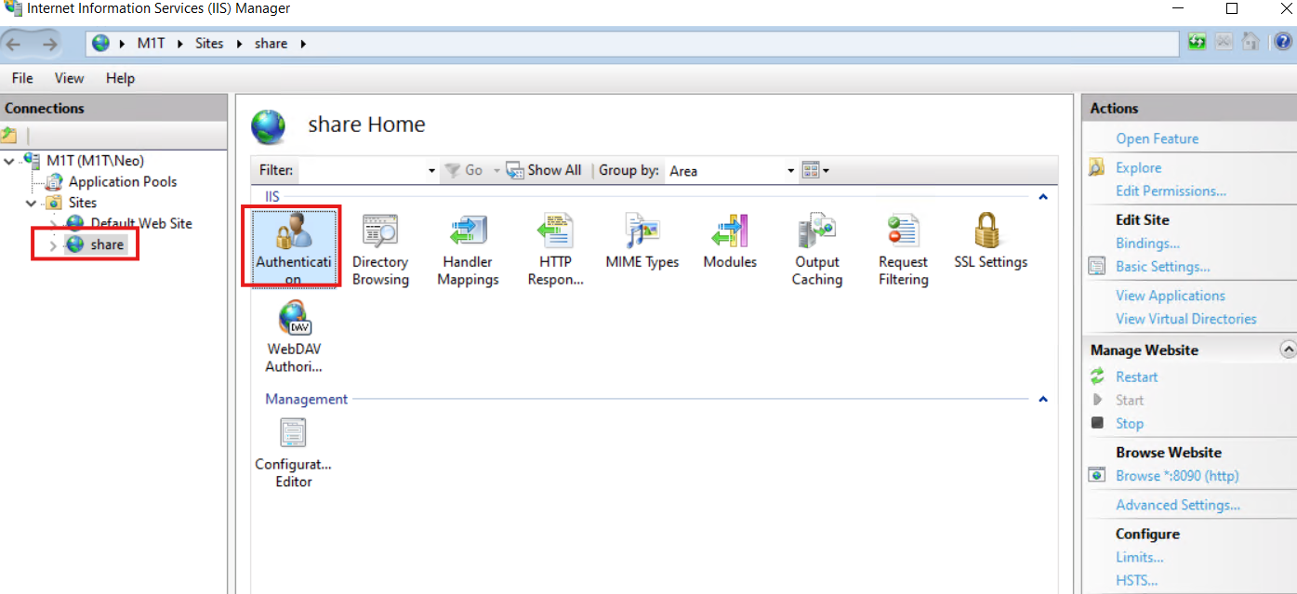Expand the Default Web Site node
This screenshot has height=594, width=1297.
[x=52, y=223]
